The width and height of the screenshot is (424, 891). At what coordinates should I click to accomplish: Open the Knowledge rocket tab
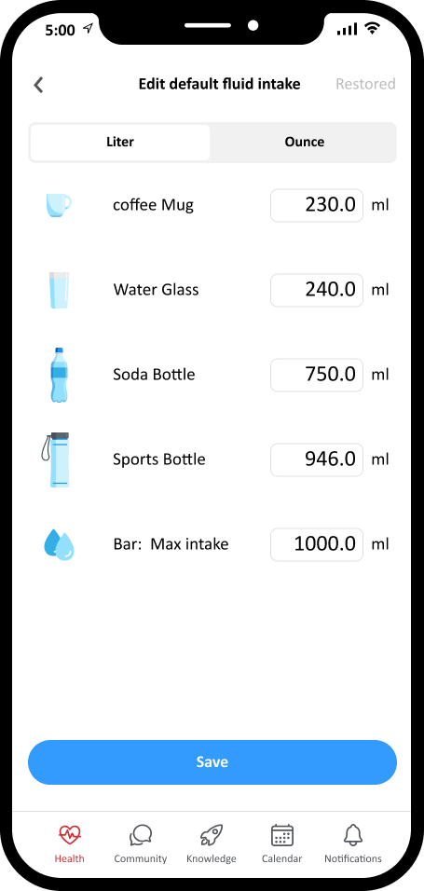coord(212,844)
